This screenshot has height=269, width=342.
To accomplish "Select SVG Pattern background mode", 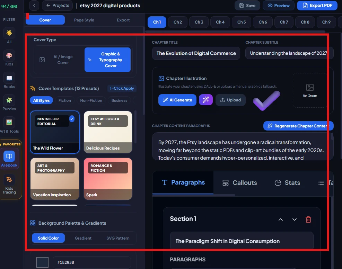I will [118, 238].
